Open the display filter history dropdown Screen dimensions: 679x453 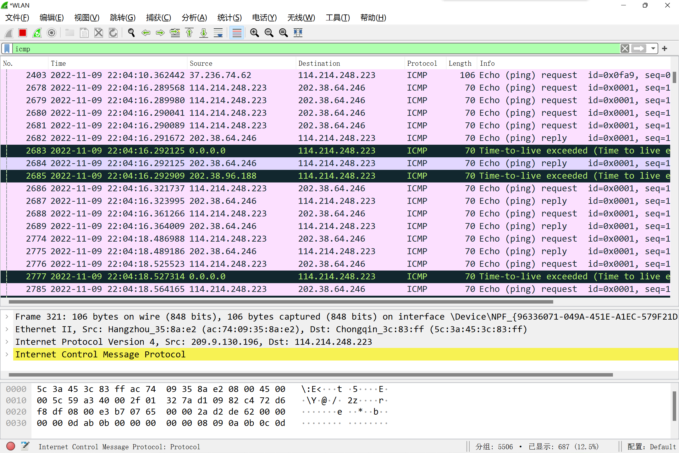[653, 49]
